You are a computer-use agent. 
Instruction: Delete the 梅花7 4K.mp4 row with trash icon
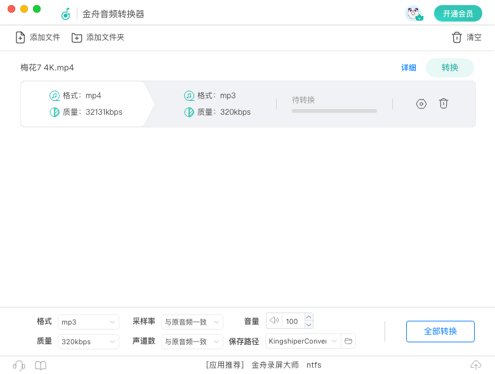click(443, 103)
